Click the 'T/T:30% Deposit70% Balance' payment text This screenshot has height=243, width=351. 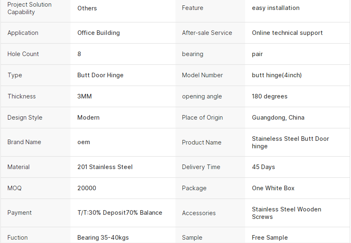pos(120,213)
